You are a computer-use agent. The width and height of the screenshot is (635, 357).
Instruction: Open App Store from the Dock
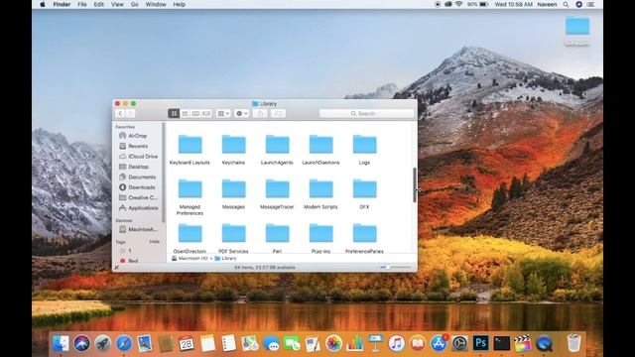tap(439, 344)
